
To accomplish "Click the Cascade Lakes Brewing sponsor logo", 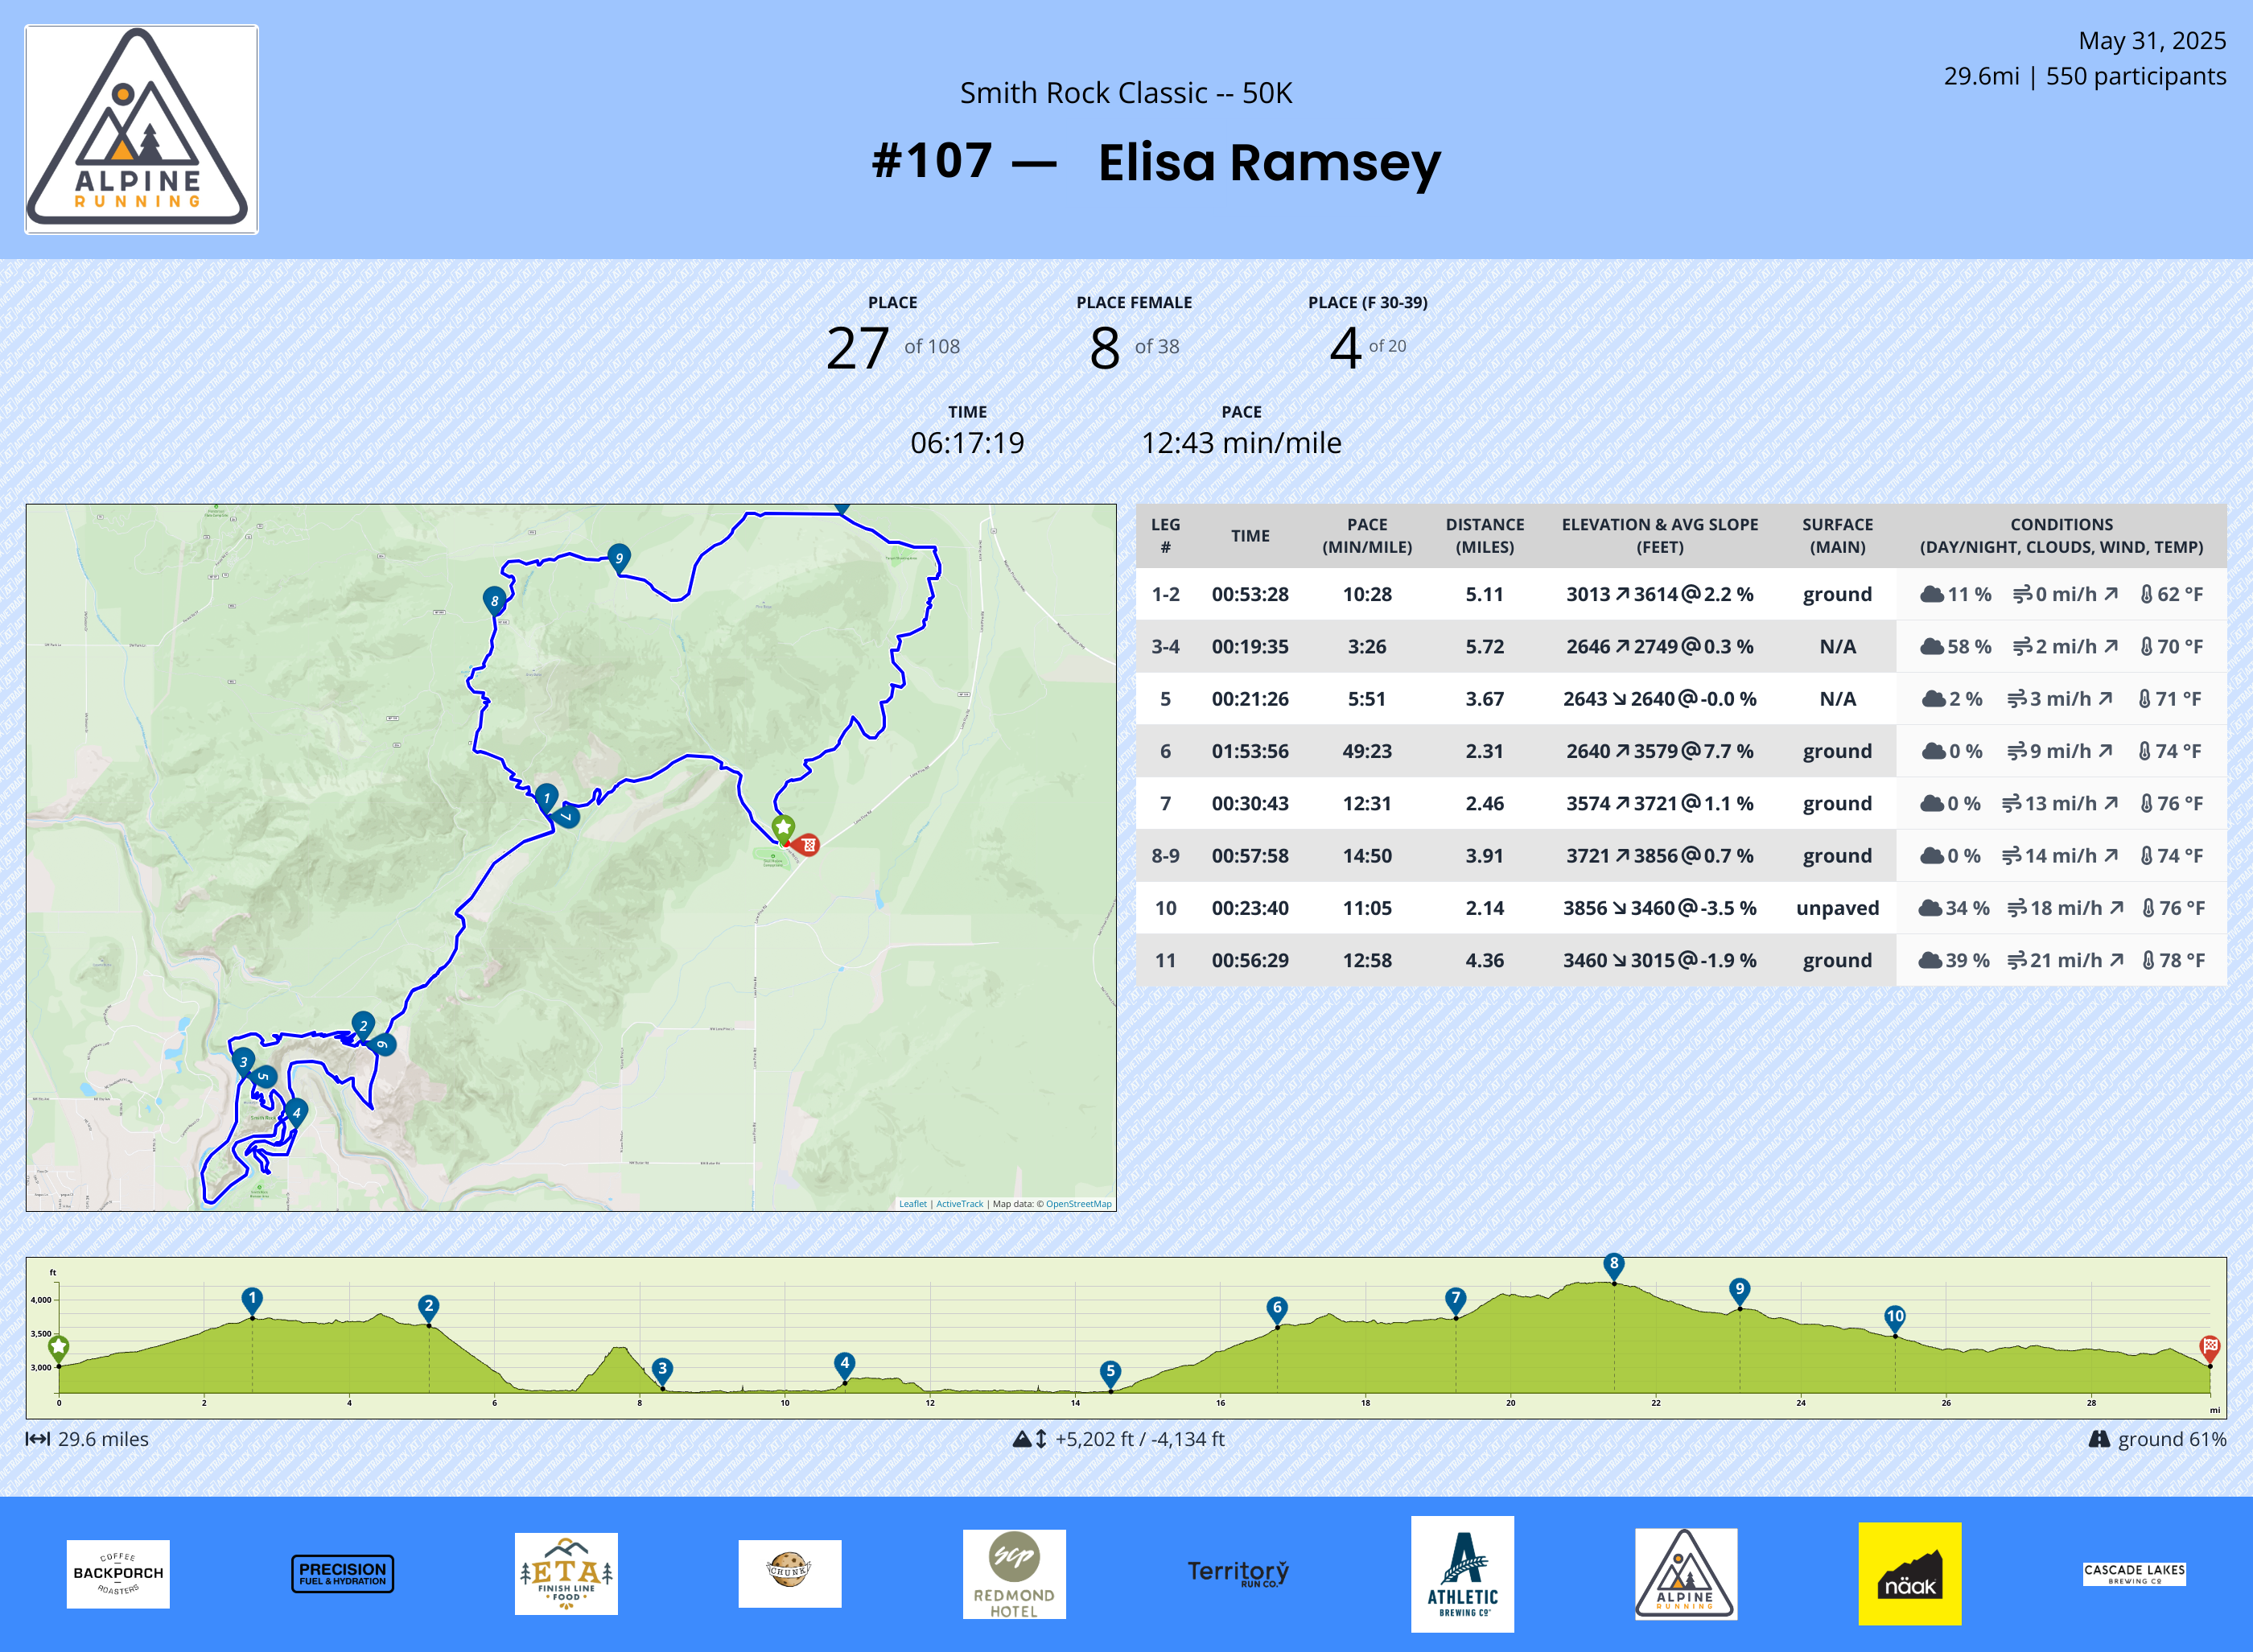I will point(2134,1574).
